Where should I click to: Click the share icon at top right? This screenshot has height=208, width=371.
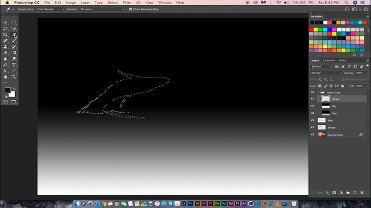pyautogui.click(x=366, y=9)
